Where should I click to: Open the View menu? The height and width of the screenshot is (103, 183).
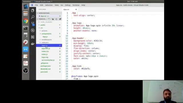[x=57, y=5]
